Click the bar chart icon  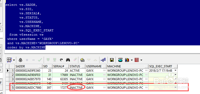(127, 60)
